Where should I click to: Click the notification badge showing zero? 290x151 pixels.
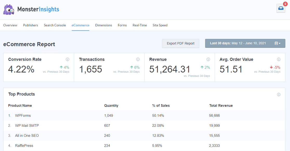[x=286, y=4]
